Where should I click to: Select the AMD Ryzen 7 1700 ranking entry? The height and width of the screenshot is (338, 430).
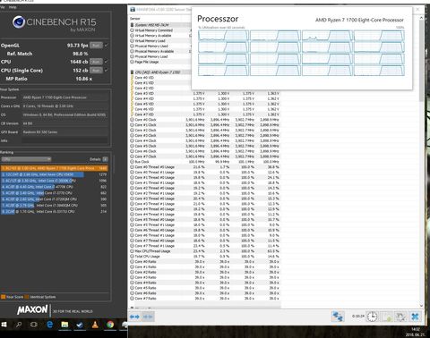(x=54, y=168)
